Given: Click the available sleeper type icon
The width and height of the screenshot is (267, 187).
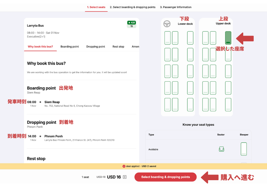Looking at the screenshot, I should point(244,149).
